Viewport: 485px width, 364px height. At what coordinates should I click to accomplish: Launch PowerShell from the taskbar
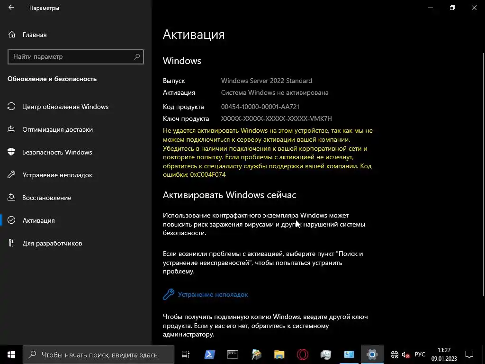[x=210, y=355]
